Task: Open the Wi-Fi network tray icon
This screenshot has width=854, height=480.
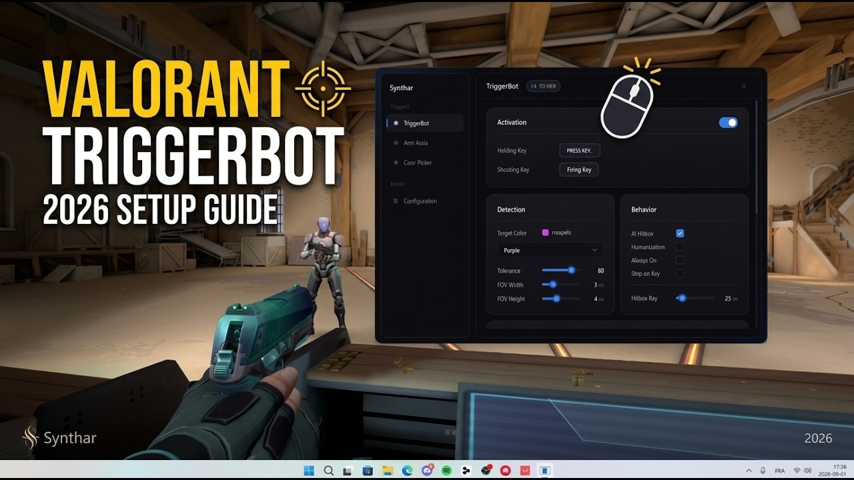Action: click(x=797, y=470)
